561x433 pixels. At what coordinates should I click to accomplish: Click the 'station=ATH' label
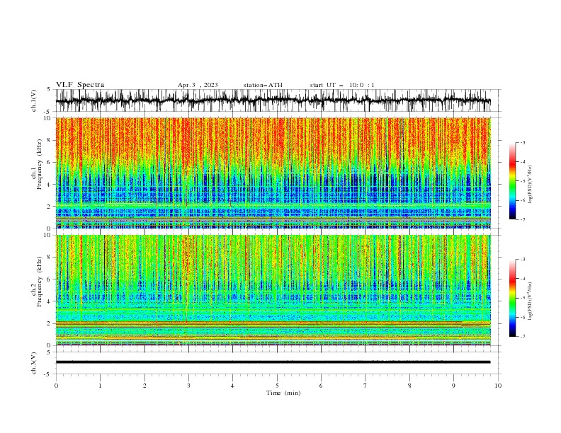point(263,85)
